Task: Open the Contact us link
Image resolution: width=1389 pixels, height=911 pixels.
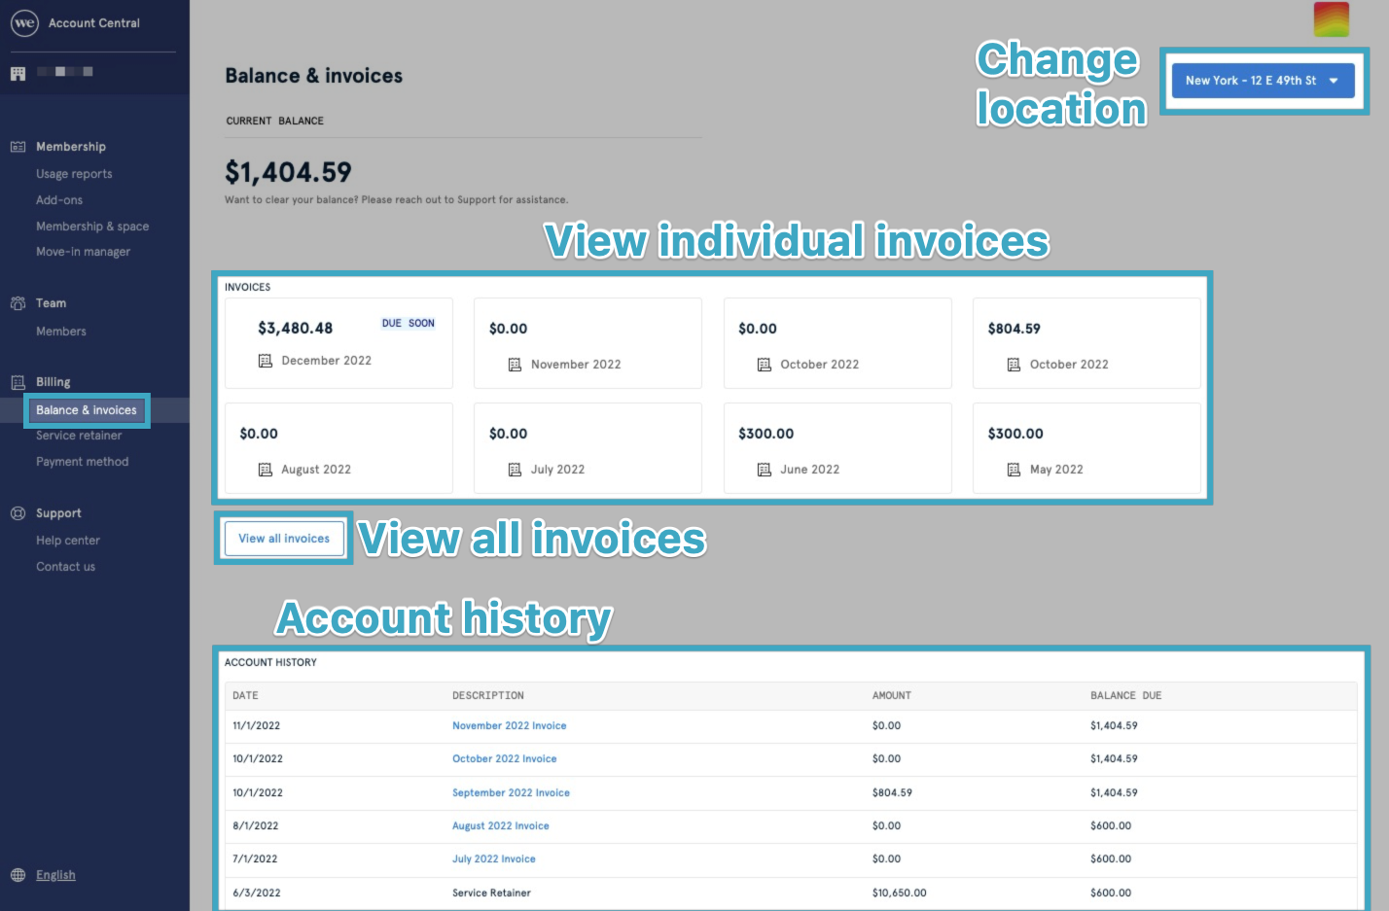Action: coord(65,566)
